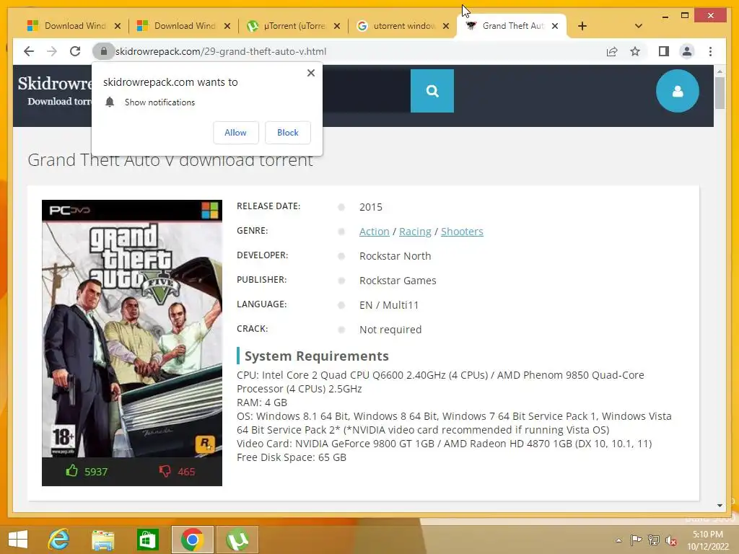
Task: Open network status tray icon
Action: (654, 540)
